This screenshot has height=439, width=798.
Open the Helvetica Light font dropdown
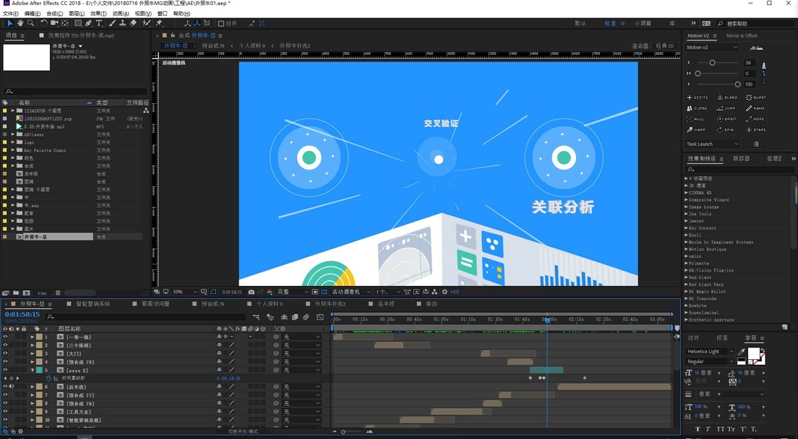(711, 352)
